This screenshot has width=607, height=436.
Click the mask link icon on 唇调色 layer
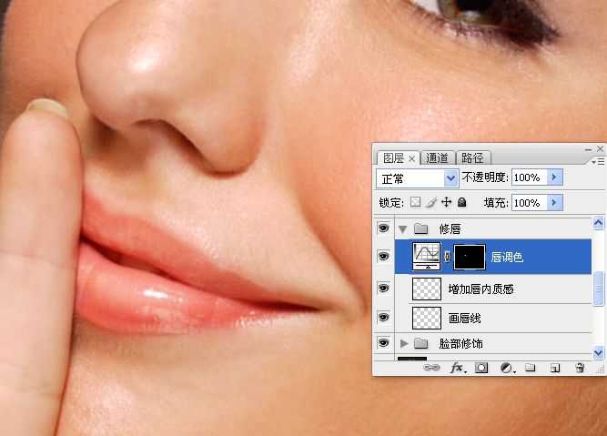(447, 257)
